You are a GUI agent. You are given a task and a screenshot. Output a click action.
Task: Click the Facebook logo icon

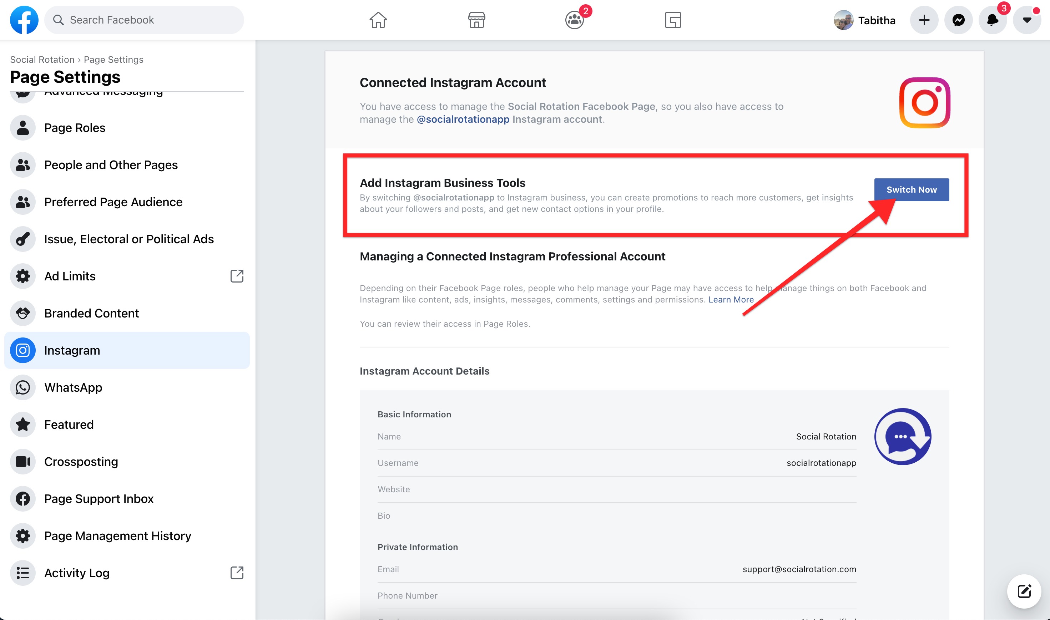point(24,20)
